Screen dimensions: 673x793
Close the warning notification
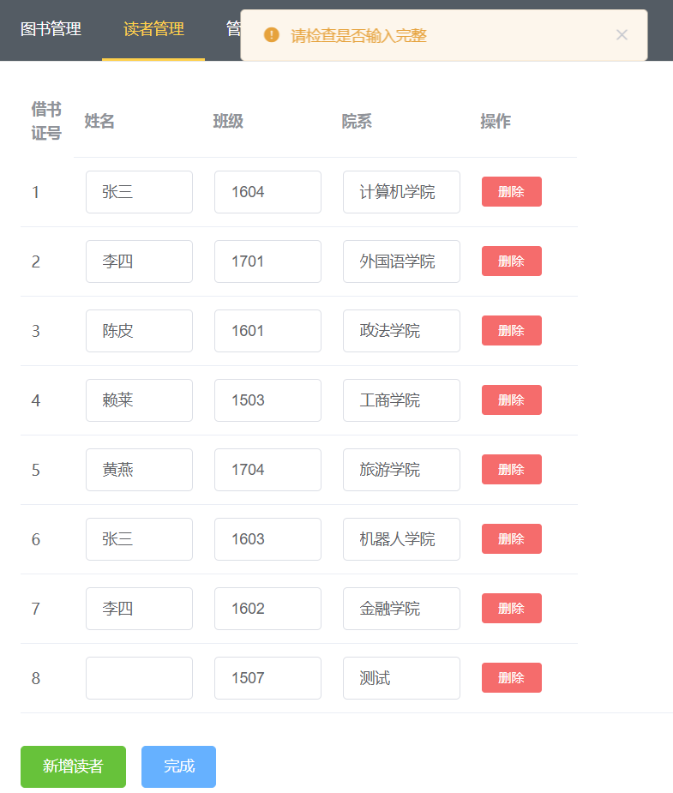coord(622,35)
